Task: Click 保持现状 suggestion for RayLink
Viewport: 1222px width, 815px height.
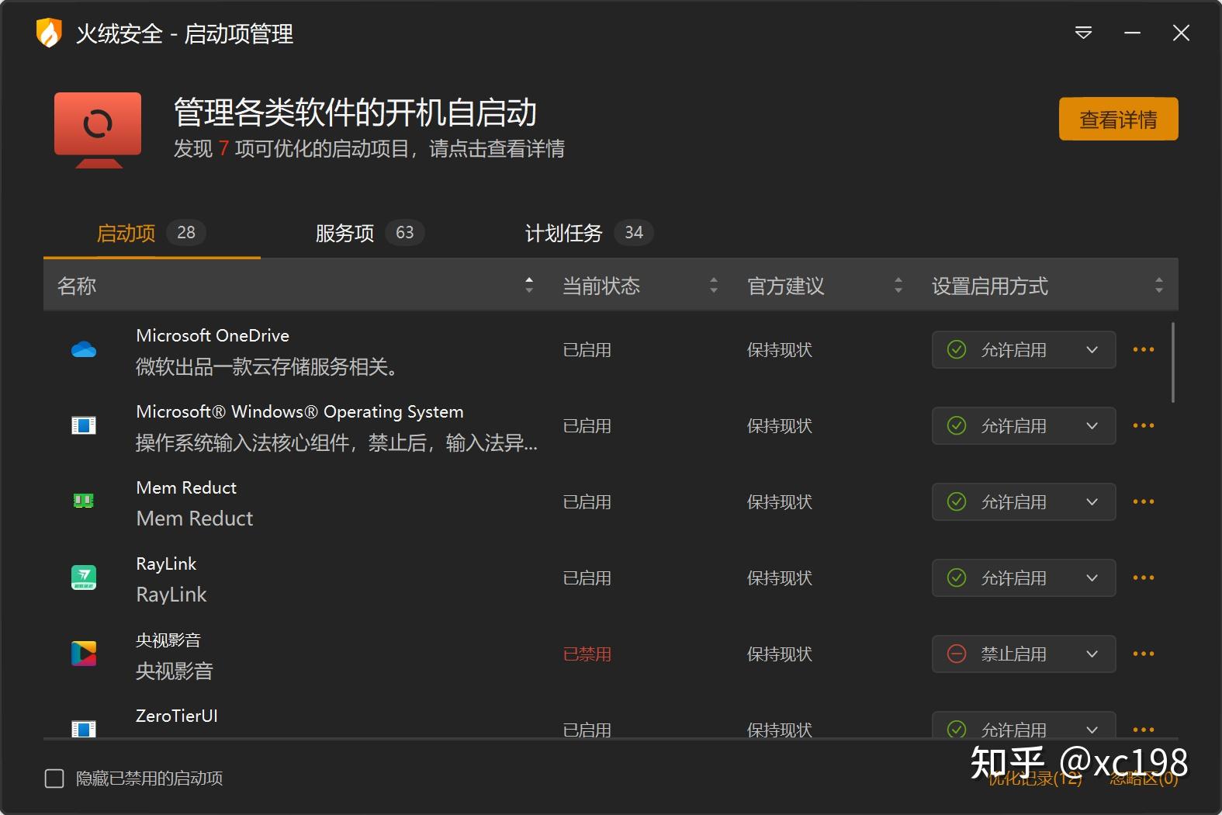Action: tap(780, 578)
